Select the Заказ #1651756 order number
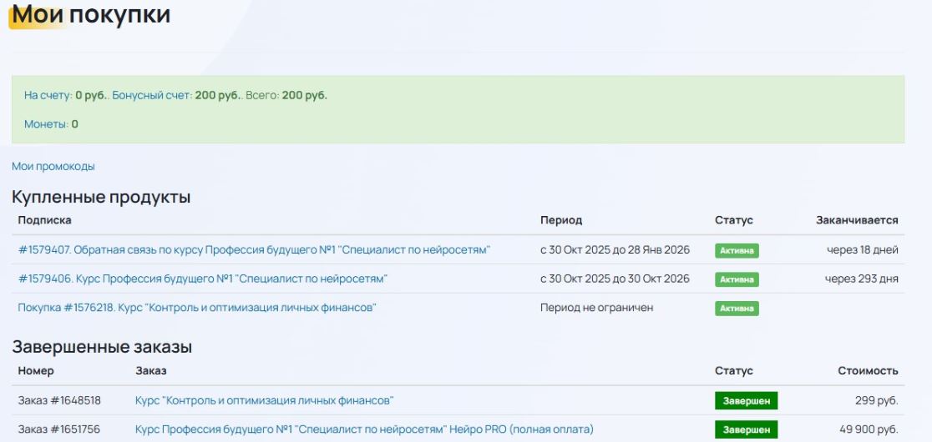Viewport: 932px width, 442px height. [x=59, y=429]
